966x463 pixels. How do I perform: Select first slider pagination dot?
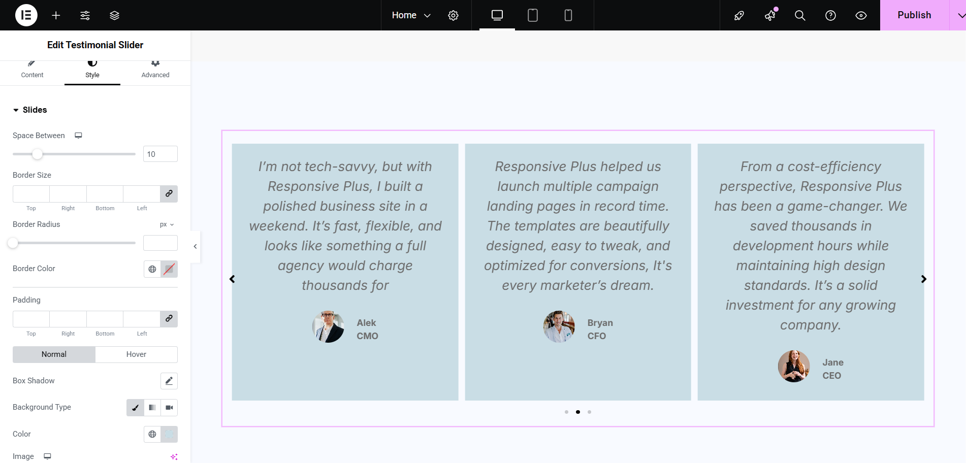(x=566, y=412)
